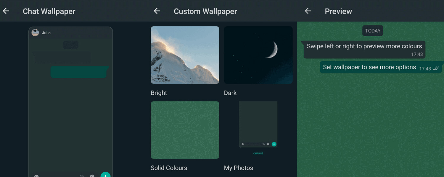
Task: Click emoji icon inside My Photos thumbnail
Action: coord(243,144)
